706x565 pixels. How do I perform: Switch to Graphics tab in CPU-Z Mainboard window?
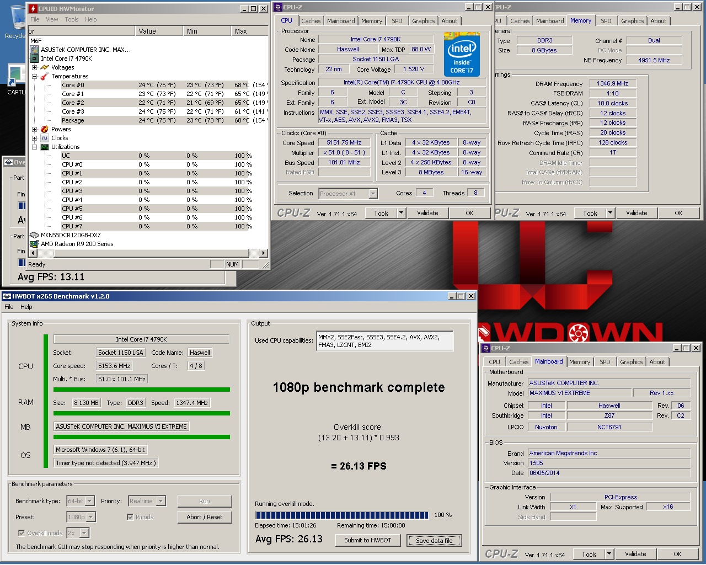631,362
